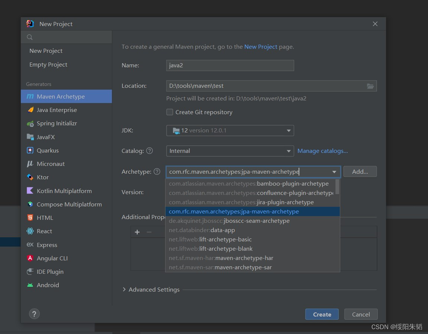Choose confluence-plugin-archetype from the list
The width and height of the screenshot is (428, 334).
coord(252,193)
